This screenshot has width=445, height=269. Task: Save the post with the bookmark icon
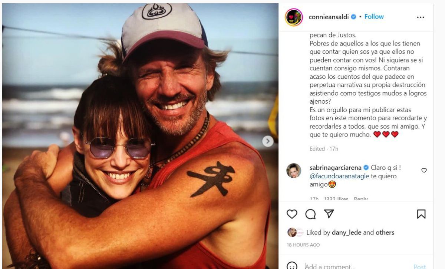pyautogui.click(x=421, y=214)
